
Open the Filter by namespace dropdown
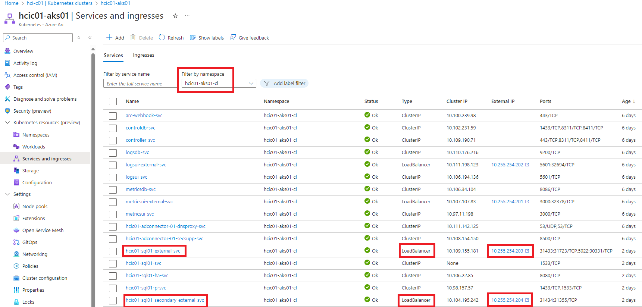[x=219, y=84]
